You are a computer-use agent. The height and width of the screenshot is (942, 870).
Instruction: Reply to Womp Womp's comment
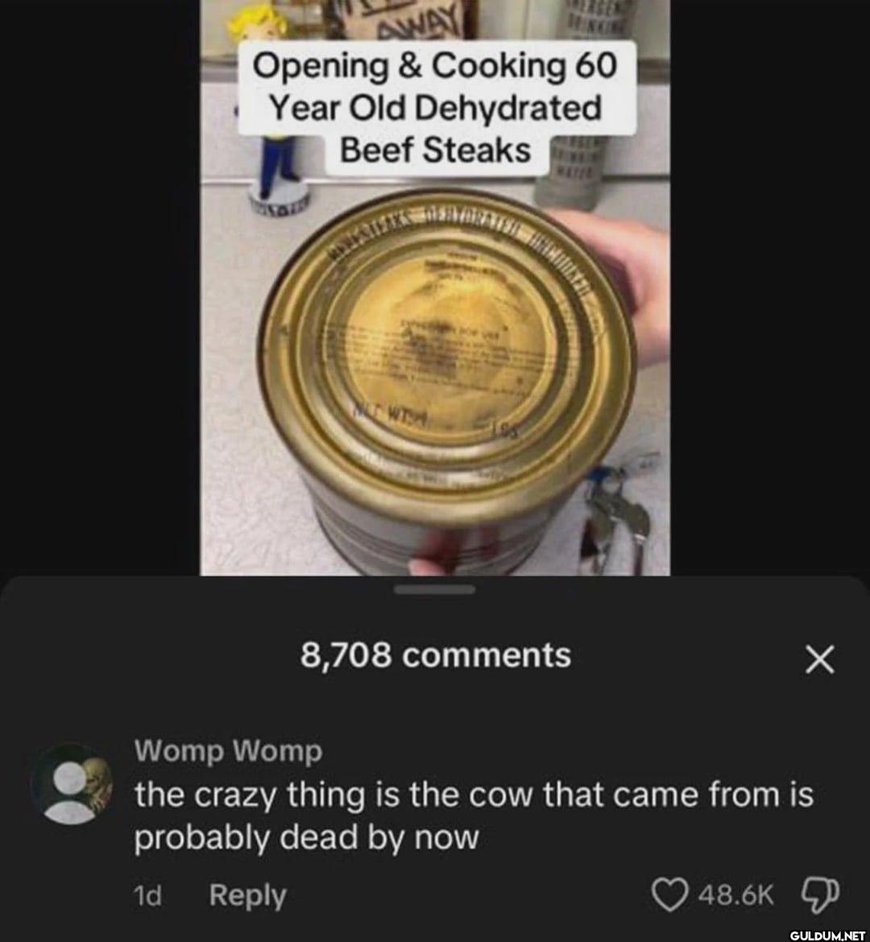coord(248,896)
